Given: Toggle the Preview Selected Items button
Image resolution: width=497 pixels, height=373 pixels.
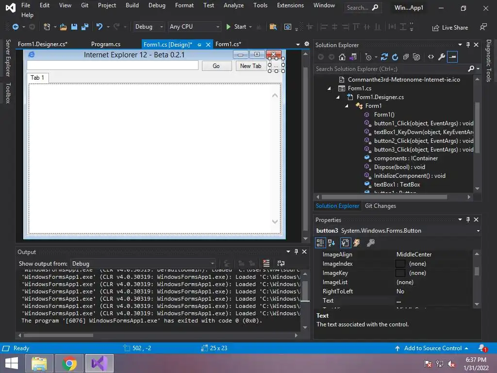Looking at the screenshot, I should tap(452, 57).
